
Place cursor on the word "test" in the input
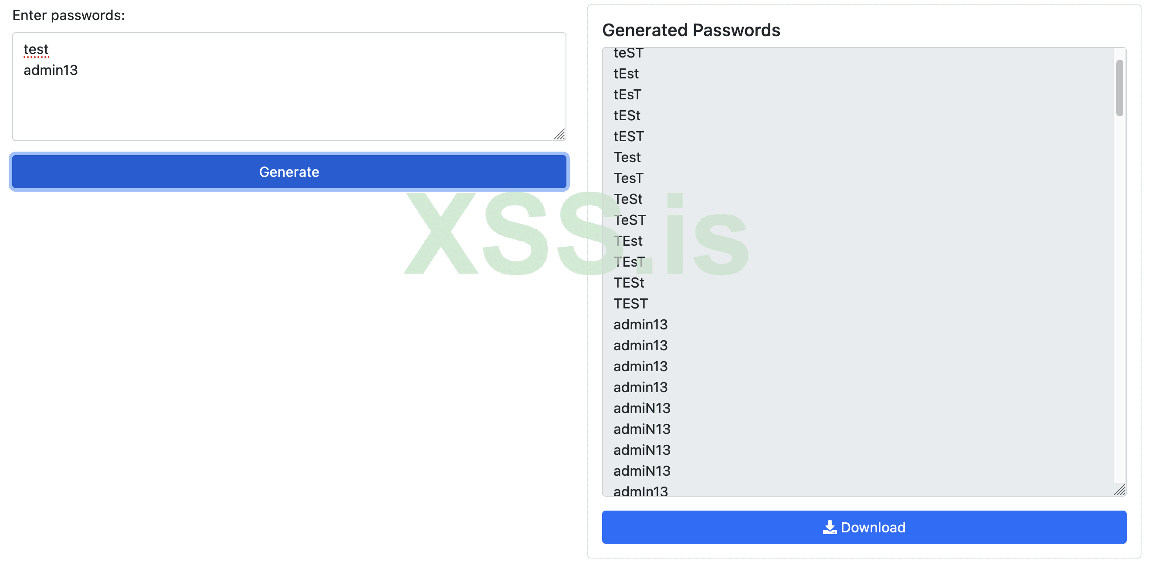[x=36, y=49]
